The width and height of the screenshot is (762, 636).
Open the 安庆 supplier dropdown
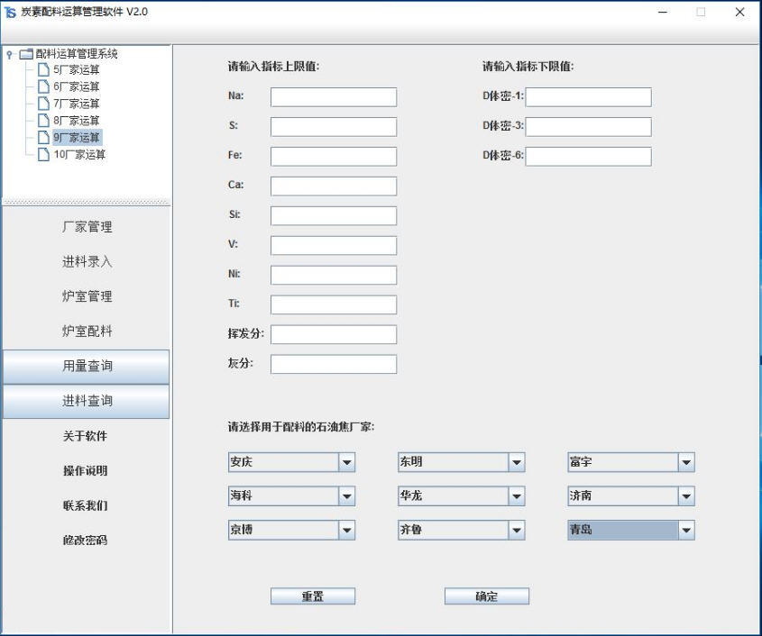tap(346, 462)
